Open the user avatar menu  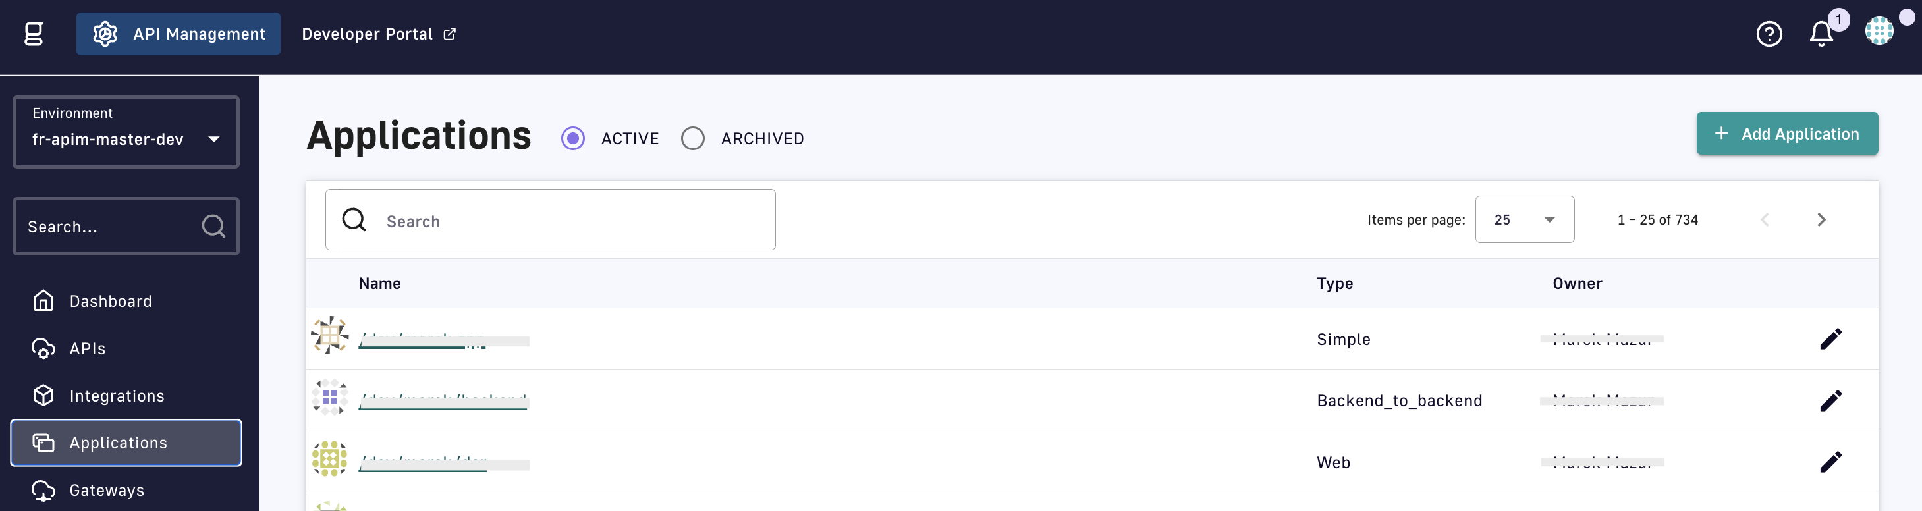(x=1878, y=32)
